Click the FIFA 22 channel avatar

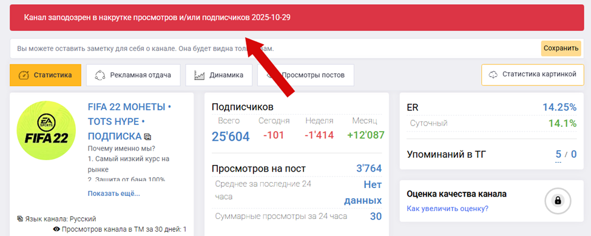click(46, 131)
